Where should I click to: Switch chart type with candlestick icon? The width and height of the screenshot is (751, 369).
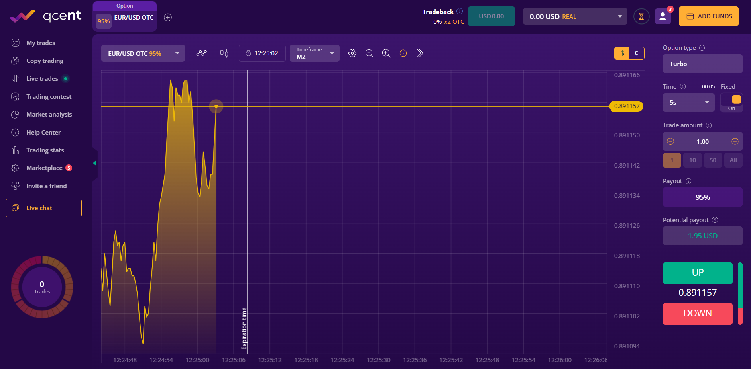[x=224, y=53]
